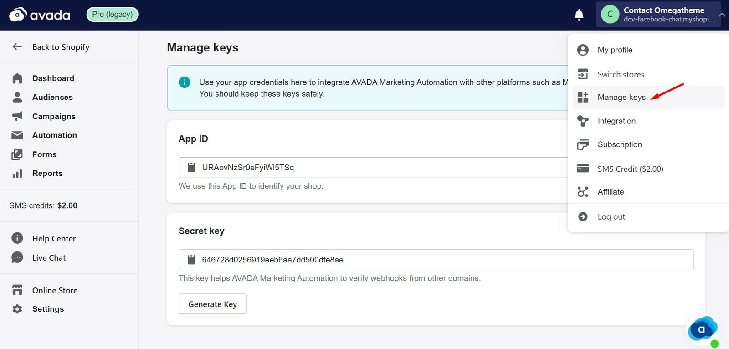Click the Settings gear icon
The image size is (729, 349).
(17, 309)
